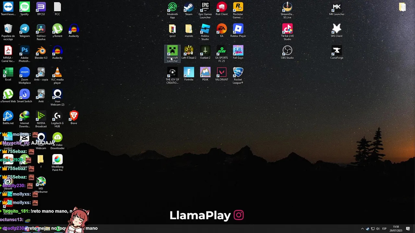Open Iriun Webcam (2) shortcut
Viewport: 415px width, 233px height.
[57, 97]
